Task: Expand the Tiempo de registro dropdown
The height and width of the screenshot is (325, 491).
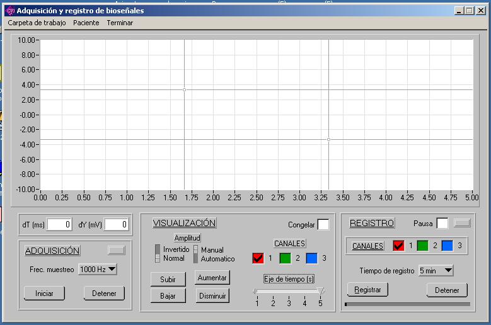Action: (x=436, y=270)
